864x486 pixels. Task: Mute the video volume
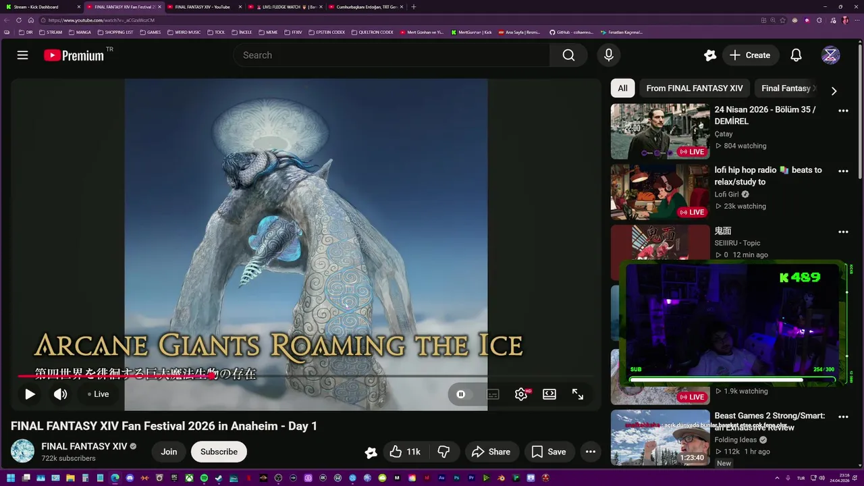click(x=60, y=394)
